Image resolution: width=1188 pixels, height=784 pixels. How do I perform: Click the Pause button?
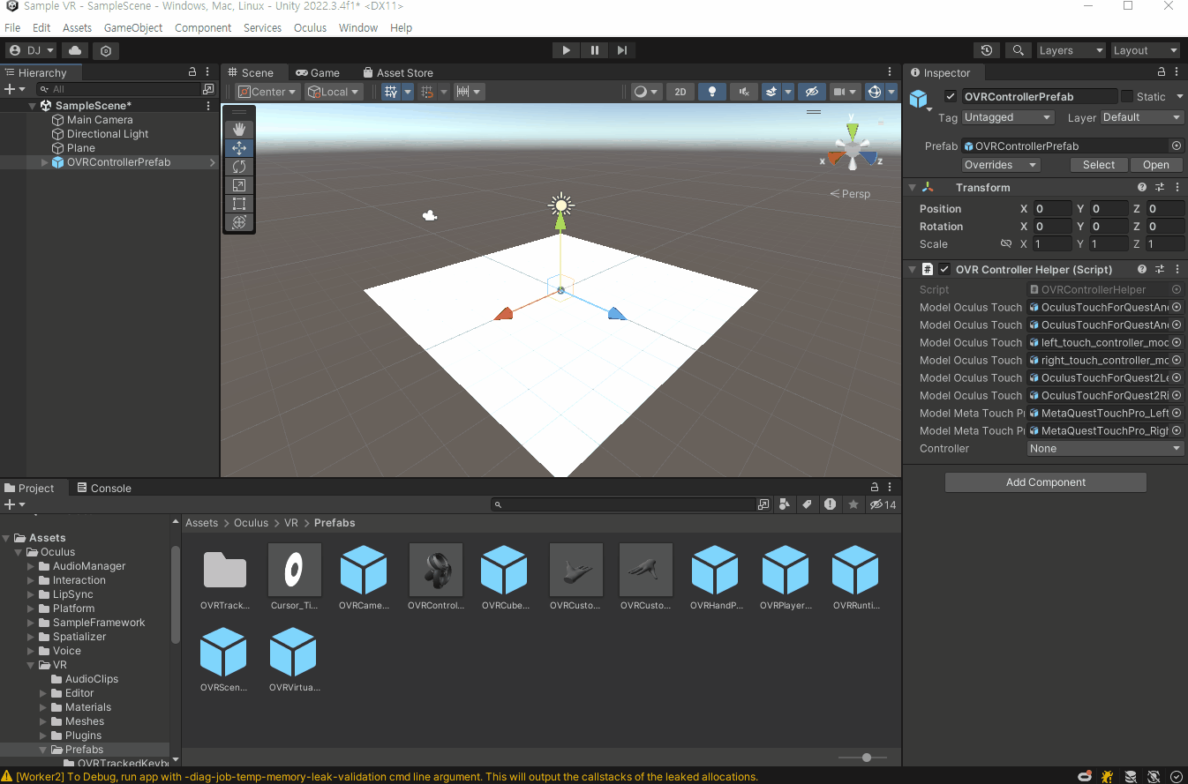click(x=594, y=50)
